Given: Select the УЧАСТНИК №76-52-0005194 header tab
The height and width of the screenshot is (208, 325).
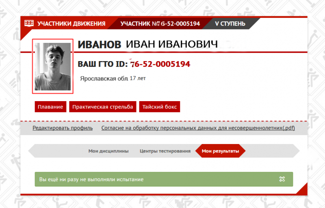Looking at the screenshot, I should pos(160,23).
